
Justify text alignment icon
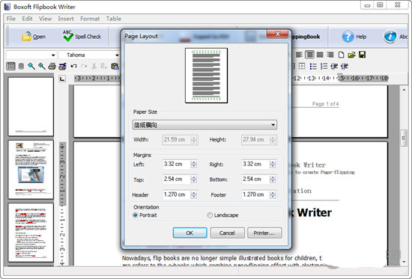tap(320, 55)
